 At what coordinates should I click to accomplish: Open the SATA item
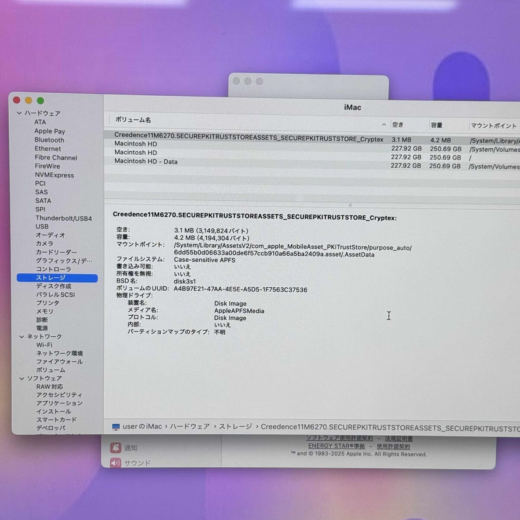(43, 201)
